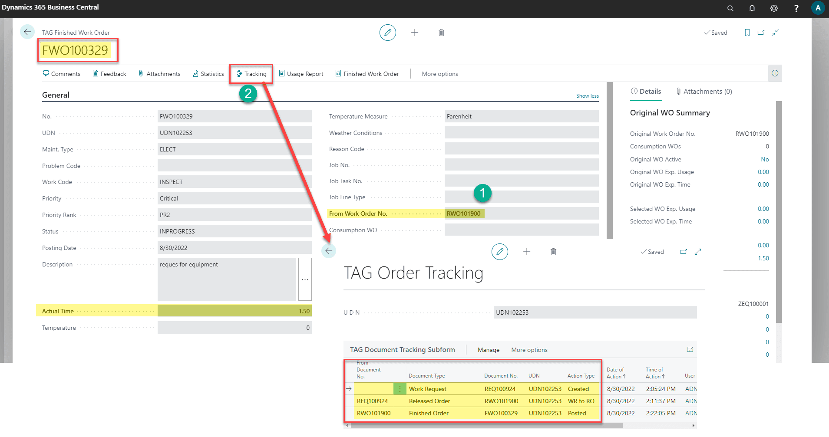
Task: Click the Saved status indicator at top
Action: pyautogui.click(x=716, y=33)
